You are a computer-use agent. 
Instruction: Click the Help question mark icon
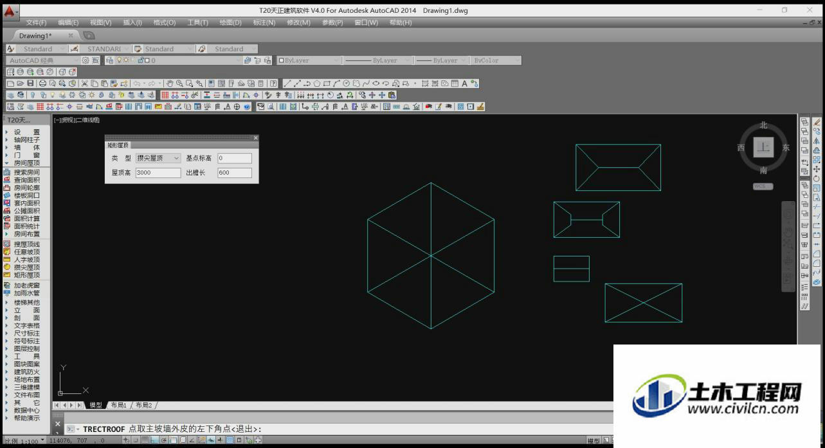click(273, 84)
